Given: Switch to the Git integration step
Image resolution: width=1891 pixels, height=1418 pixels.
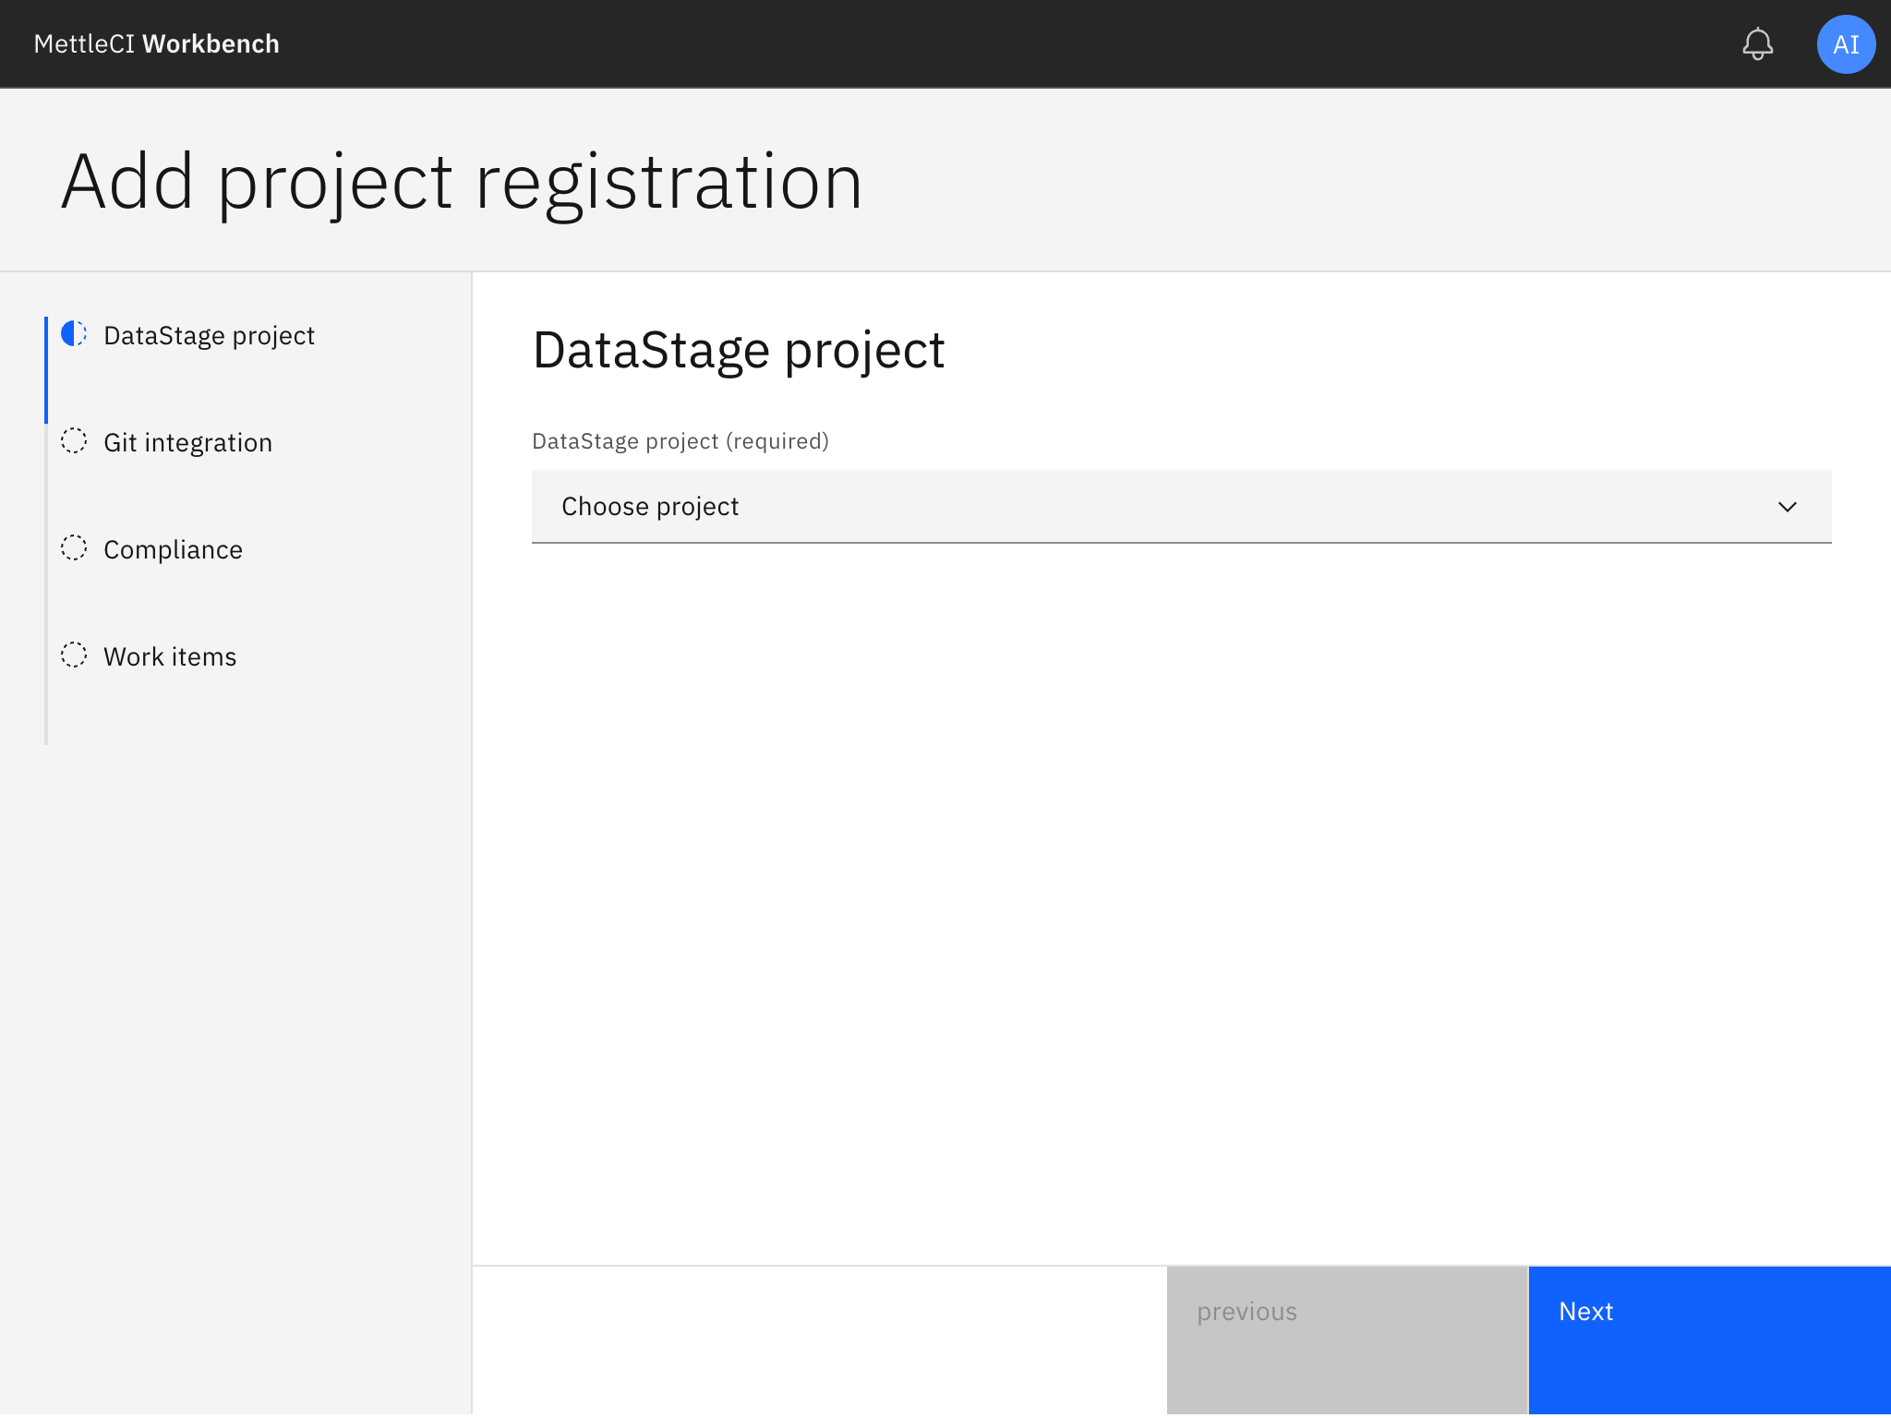Looking at the screenshot, I should tap(187, 441).
